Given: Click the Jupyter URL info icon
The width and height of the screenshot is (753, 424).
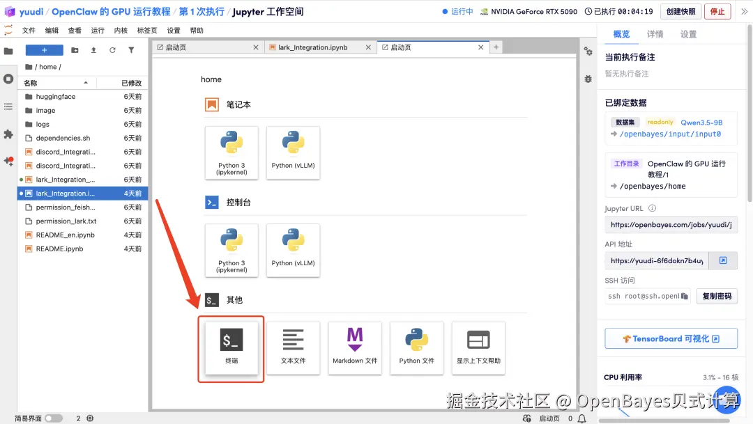Looking at the screenshot, I should pos(652,208).
